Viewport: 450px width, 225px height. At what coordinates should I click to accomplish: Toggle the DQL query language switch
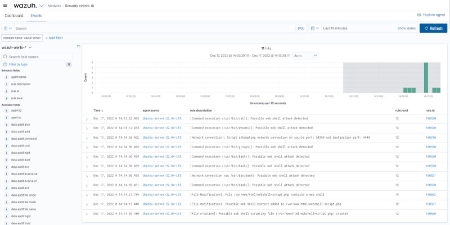[x=301, y=28]
